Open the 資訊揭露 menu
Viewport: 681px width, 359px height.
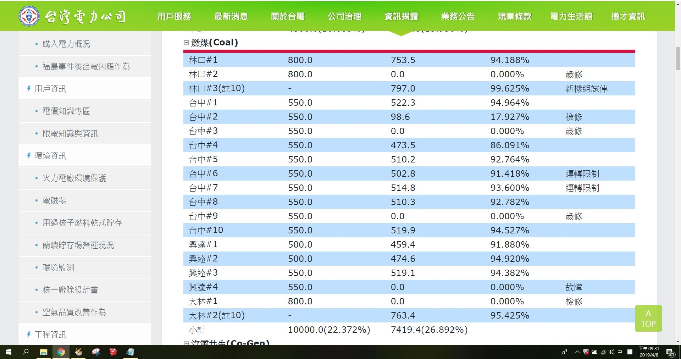point(401,16)
